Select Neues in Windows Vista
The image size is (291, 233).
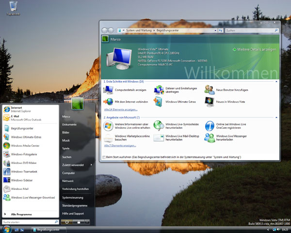[x=225, y=102]
